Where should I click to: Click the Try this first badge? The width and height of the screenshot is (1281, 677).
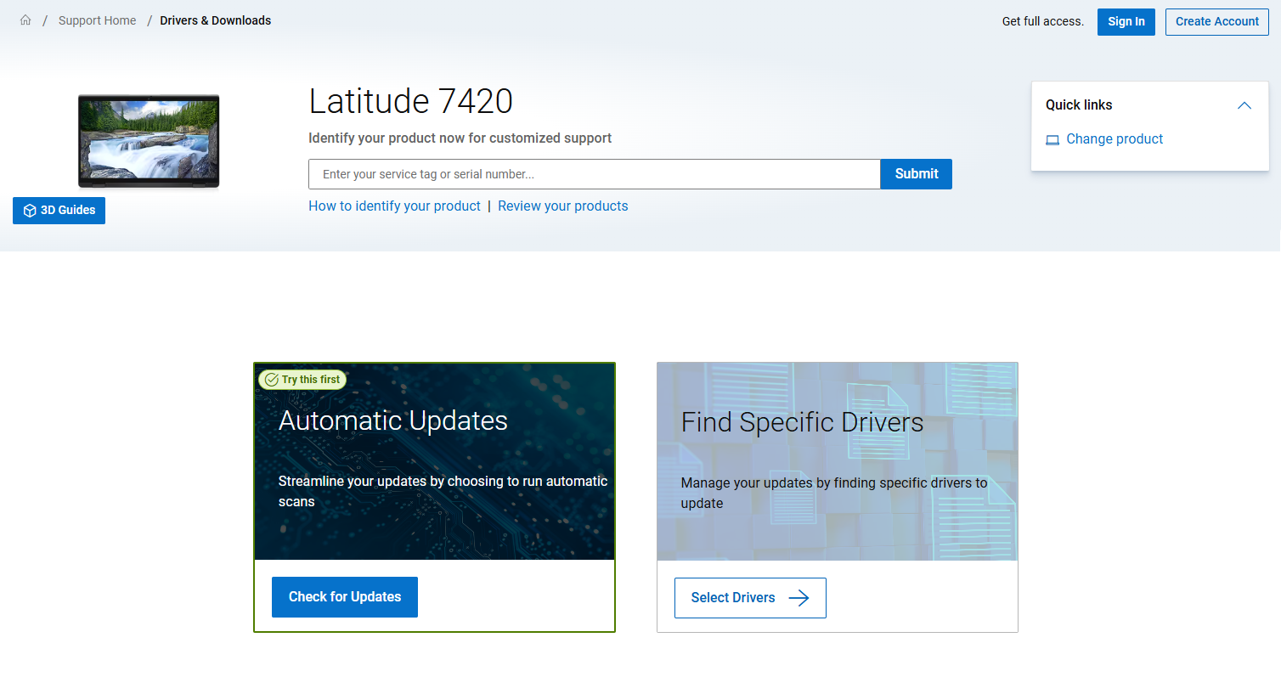click(302, 380)
